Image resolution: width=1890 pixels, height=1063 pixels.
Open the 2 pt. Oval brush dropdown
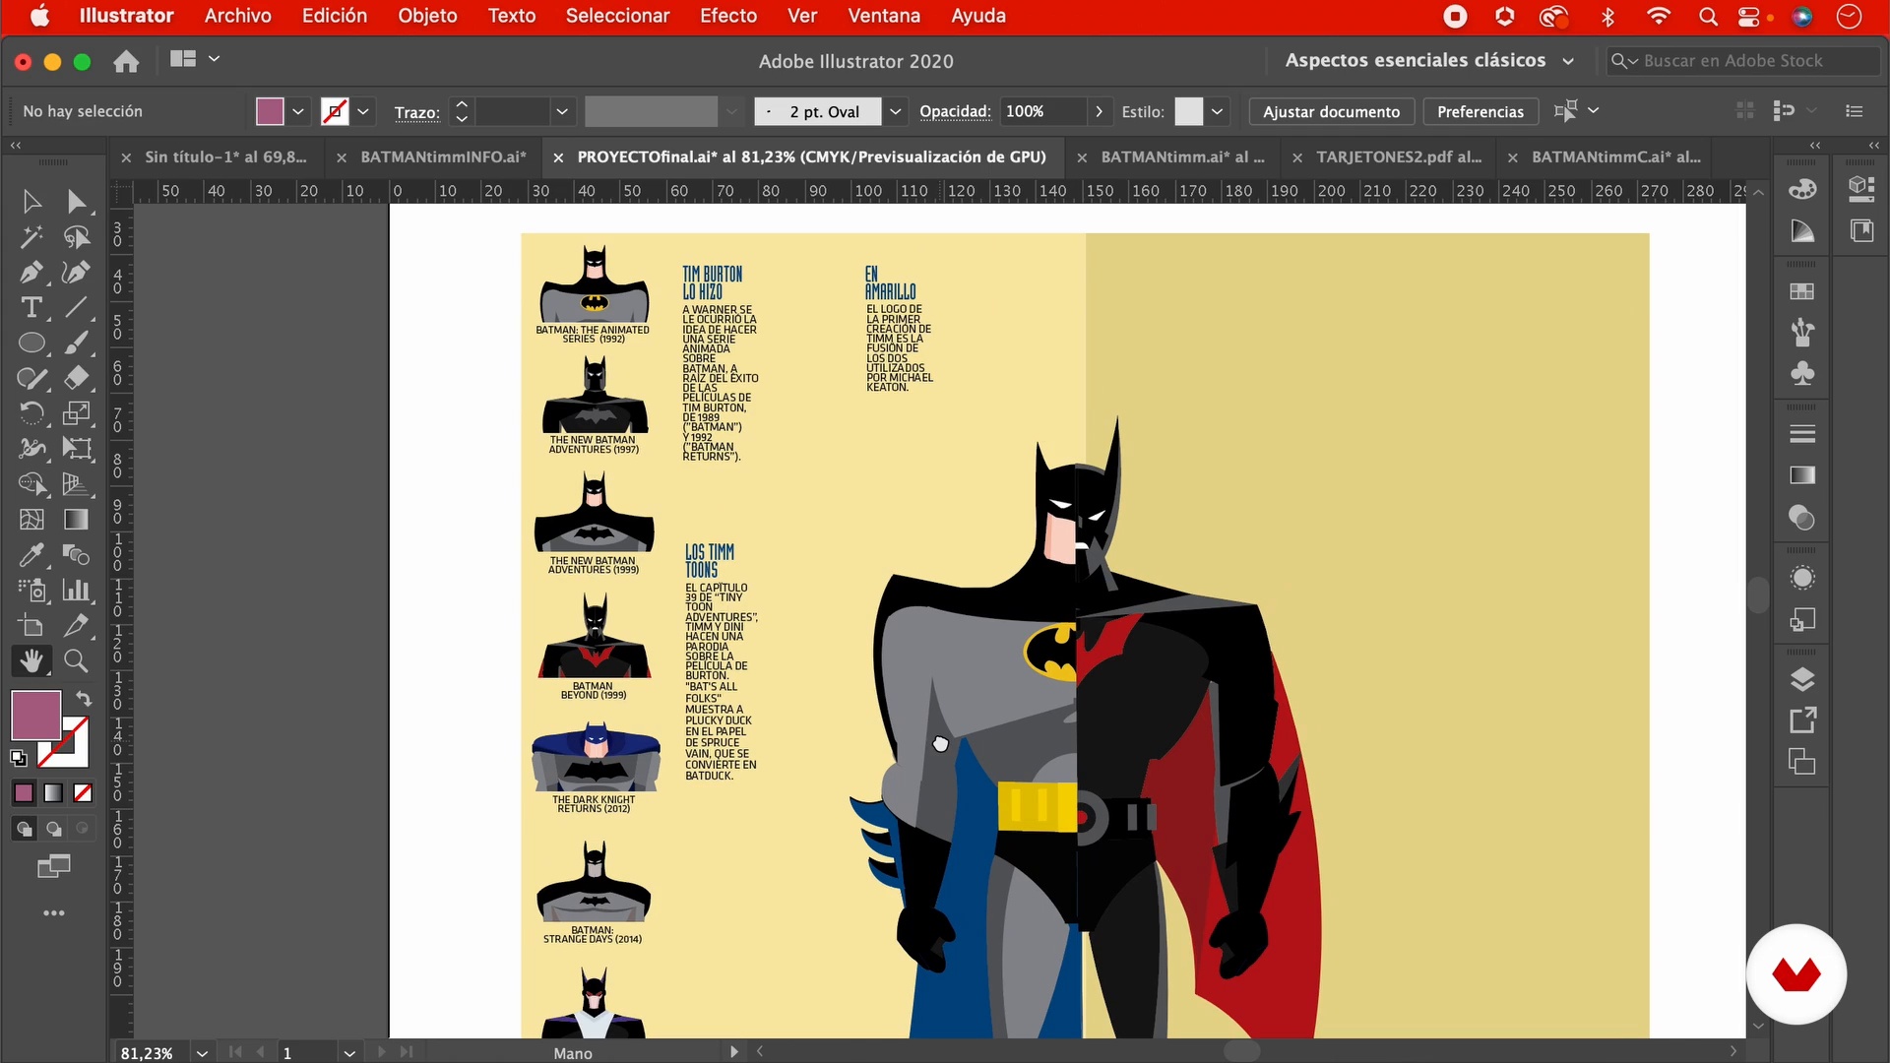(895, 111)
